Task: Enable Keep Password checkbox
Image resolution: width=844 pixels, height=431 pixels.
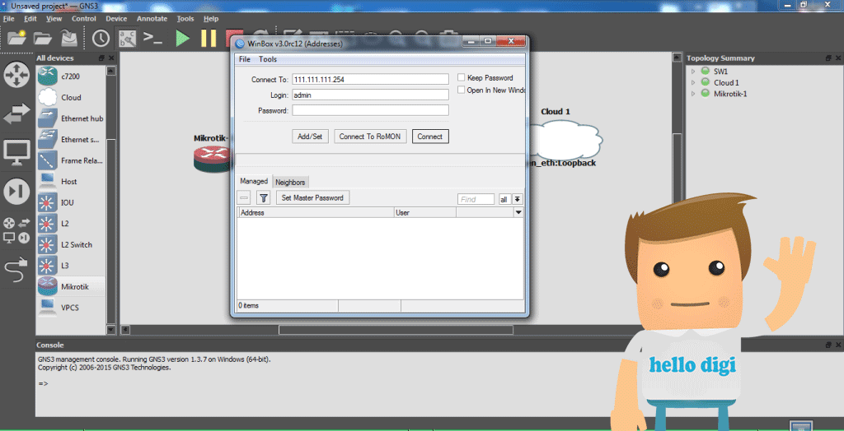Action: [x=461, y=77]
